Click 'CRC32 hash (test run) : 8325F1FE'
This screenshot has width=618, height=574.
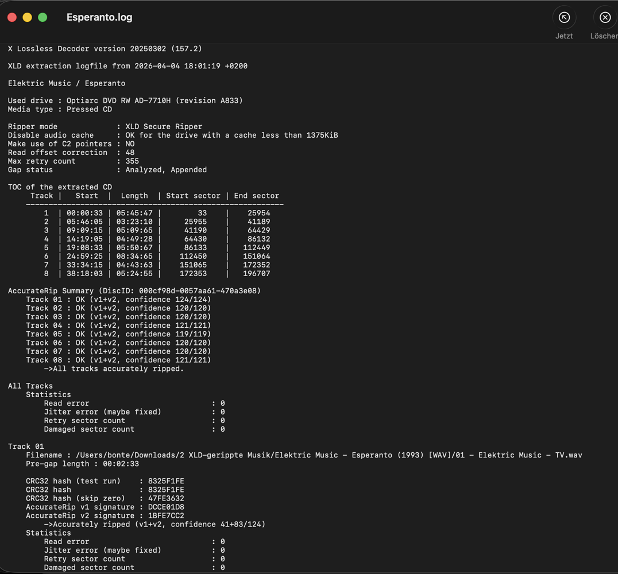tap(105, 482)
